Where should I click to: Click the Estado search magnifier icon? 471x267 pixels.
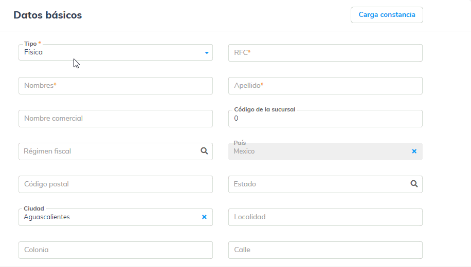pyautogui.click(x=414, y=184)
